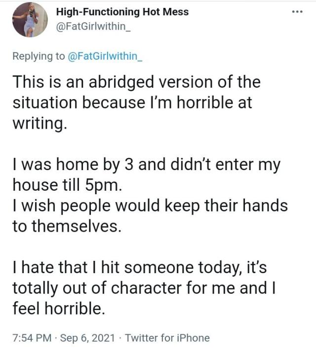Open the High-Functioning Hot Mess profile name
The height and width of the screenshot is (356, 316).
[x=122, y=12]
